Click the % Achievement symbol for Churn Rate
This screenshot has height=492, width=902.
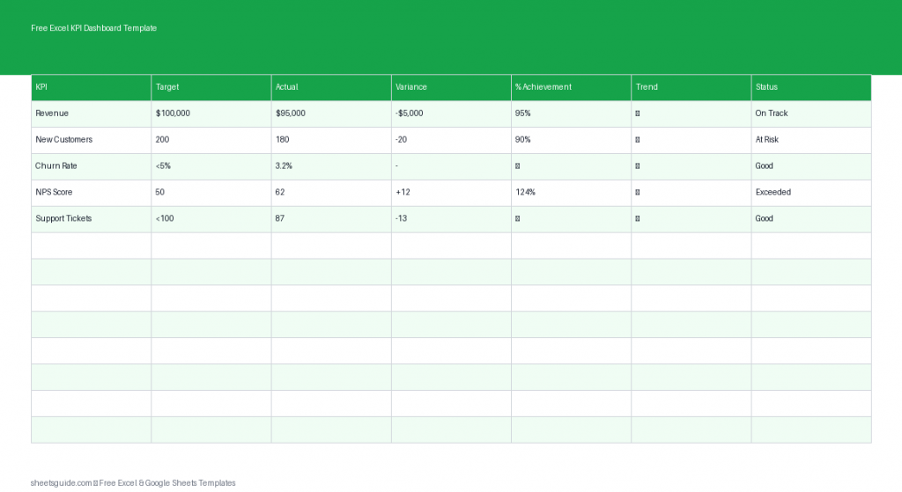(x=518, y=166)
